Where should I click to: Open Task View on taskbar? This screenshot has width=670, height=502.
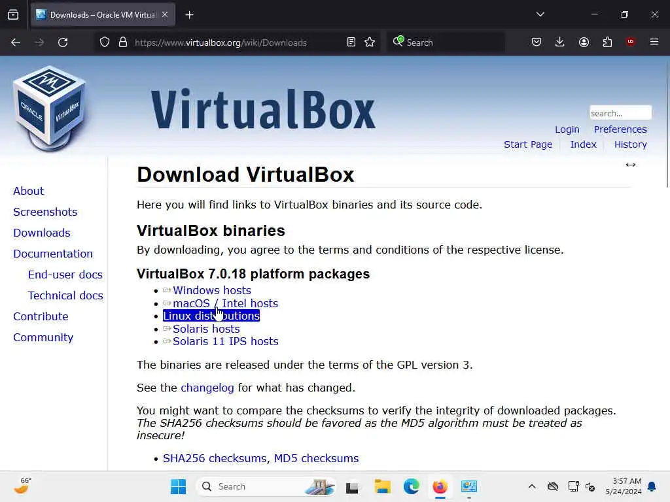tap(352, 487)
